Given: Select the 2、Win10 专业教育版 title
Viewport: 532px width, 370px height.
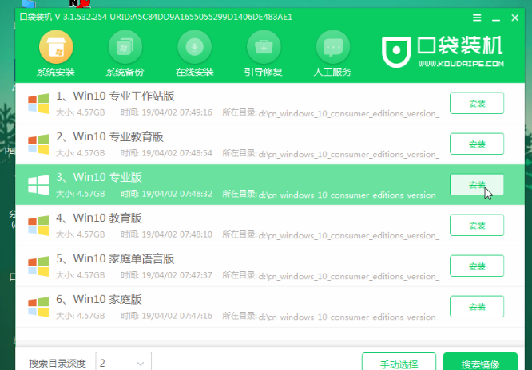Looking at the screenshot, I should pos(109,137).
